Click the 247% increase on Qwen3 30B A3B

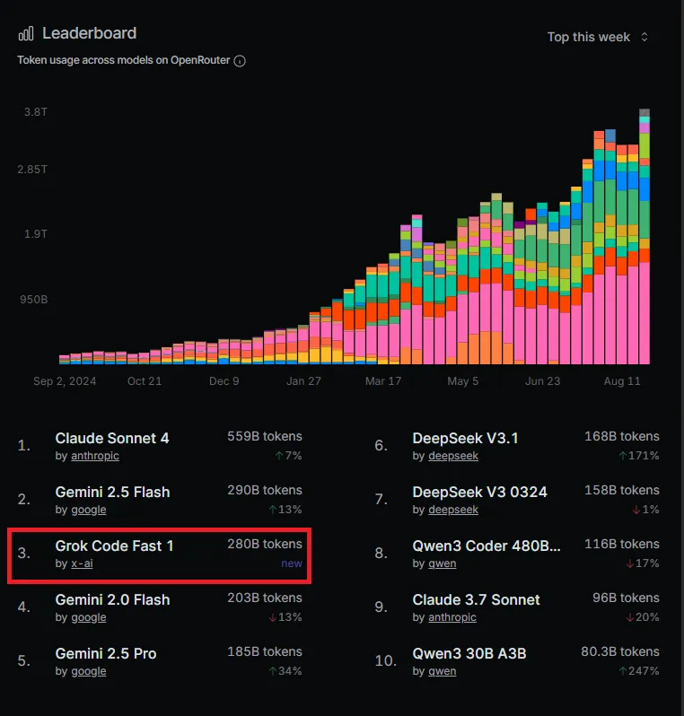point(639,671)
